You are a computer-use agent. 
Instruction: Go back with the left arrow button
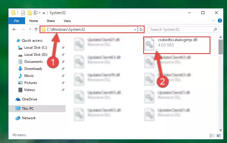coord(14,29)
